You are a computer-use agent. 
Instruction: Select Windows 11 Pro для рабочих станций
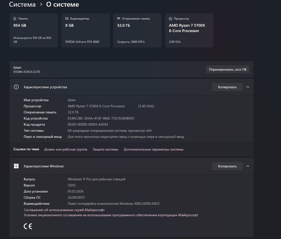(x=96, y=179)
